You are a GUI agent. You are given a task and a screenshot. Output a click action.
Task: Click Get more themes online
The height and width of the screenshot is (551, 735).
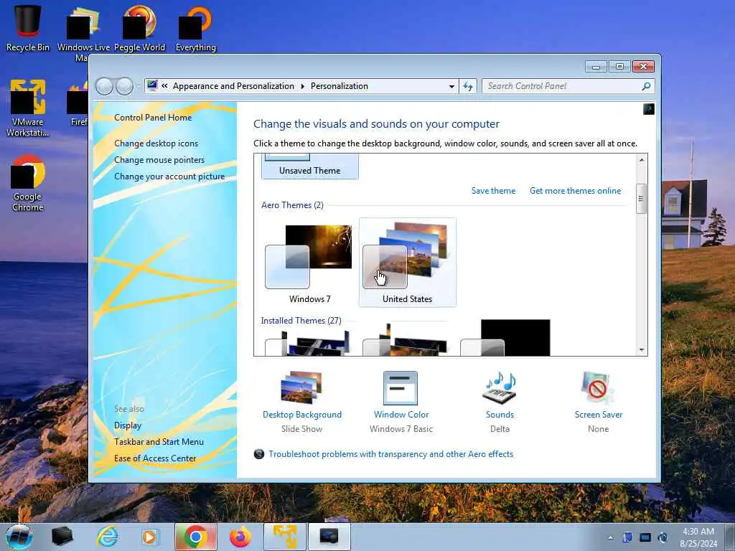[575, 191]
